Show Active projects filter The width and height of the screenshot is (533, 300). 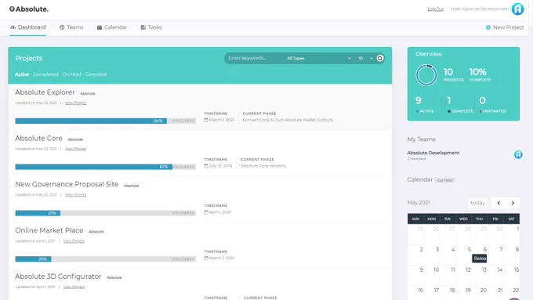pos(22,74)
